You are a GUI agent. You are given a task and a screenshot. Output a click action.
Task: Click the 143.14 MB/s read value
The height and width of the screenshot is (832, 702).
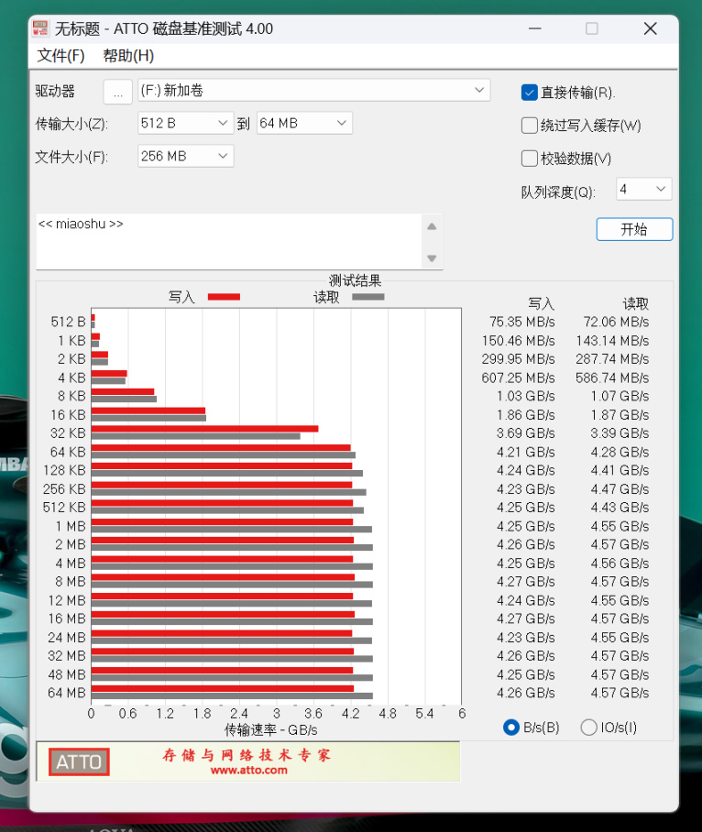(612, 341)
